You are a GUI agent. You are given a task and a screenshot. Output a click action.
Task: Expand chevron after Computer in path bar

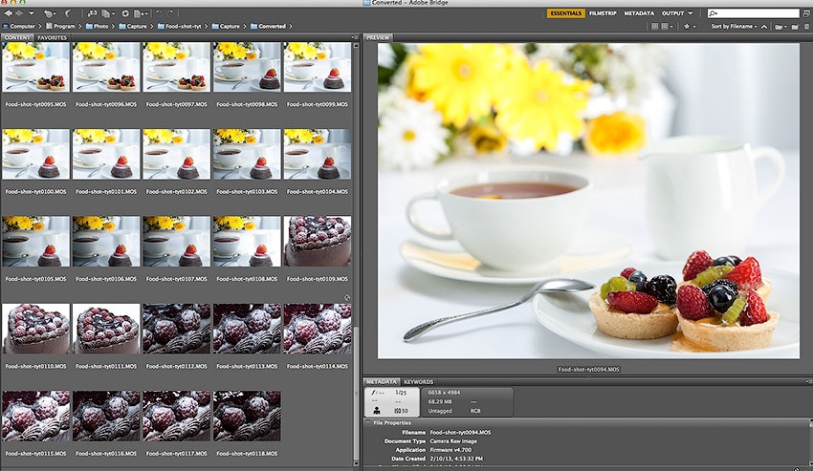pos(40,26)
